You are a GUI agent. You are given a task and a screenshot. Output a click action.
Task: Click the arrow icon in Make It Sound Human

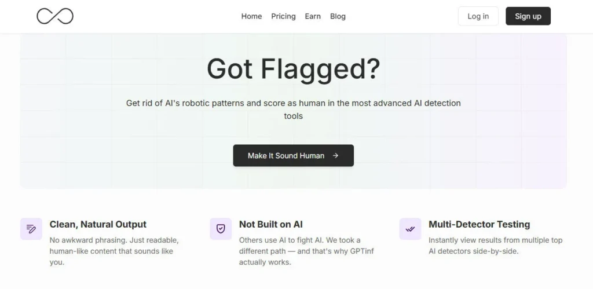coord(336,156)
